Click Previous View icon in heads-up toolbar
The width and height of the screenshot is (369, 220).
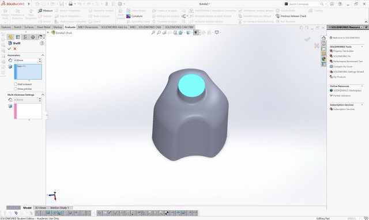(x=164, y=33)
